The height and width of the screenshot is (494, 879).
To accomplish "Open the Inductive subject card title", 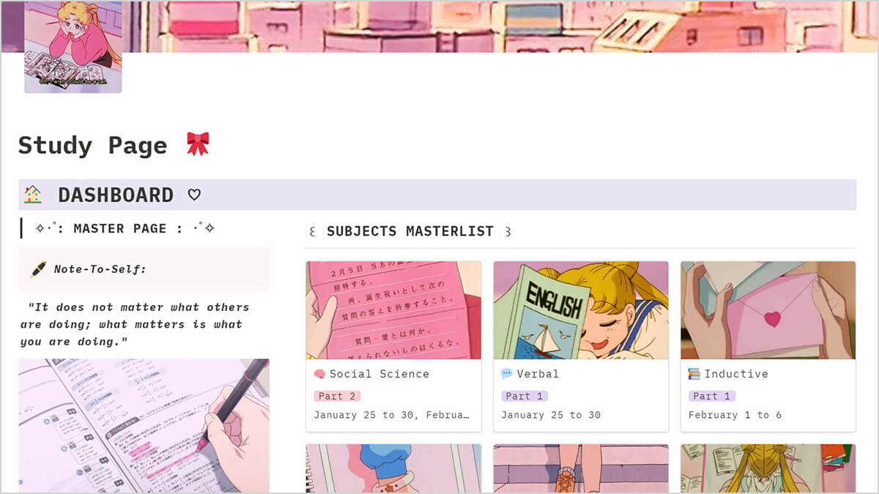I will point(736,374).
